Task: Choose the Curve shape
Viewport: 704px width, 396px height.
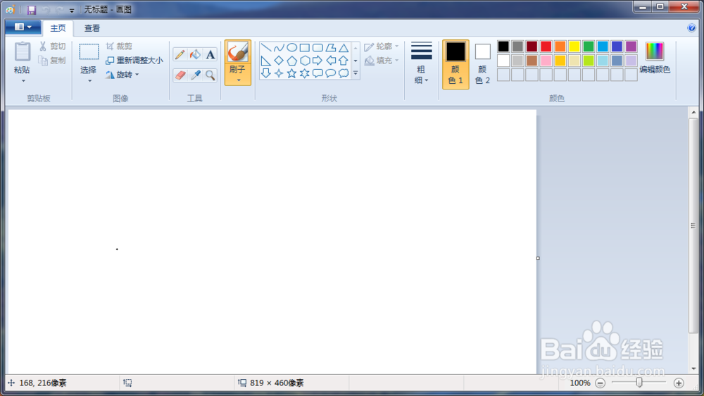Action: (279, 47)
